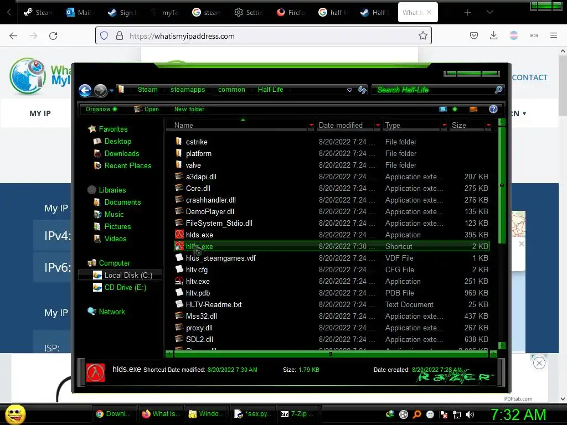Expand the address bar history dropdown
The width and height of the screenshot is (567, 425).
click(349, 90)
